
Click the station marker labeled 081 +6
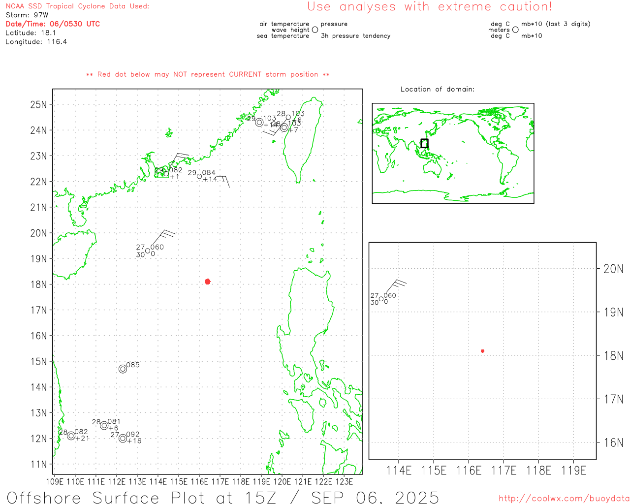tap(104, 425)
